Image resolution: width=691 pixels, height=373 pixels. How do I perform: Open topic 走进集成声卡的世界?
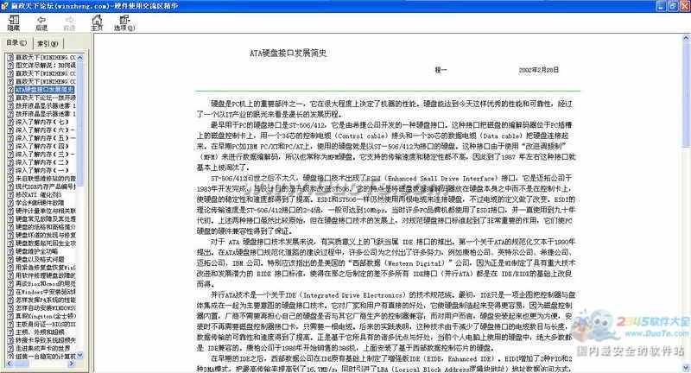[42, 348]
